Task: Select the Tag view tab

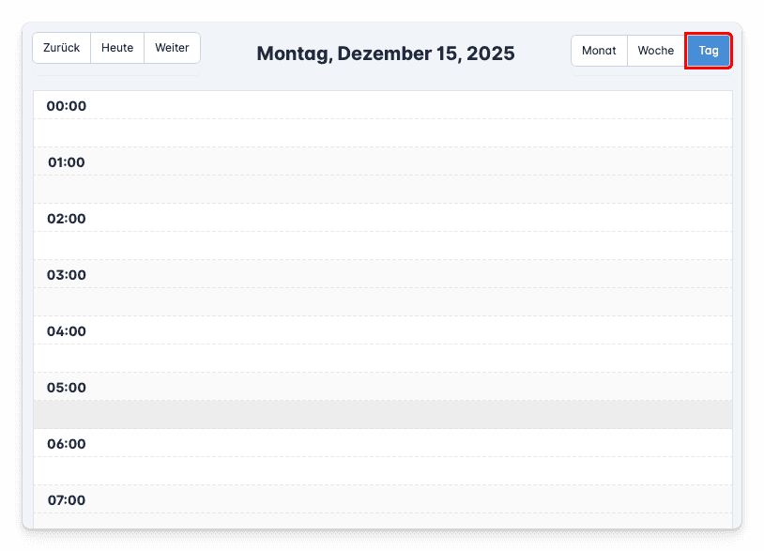Action: coord(709,51)
